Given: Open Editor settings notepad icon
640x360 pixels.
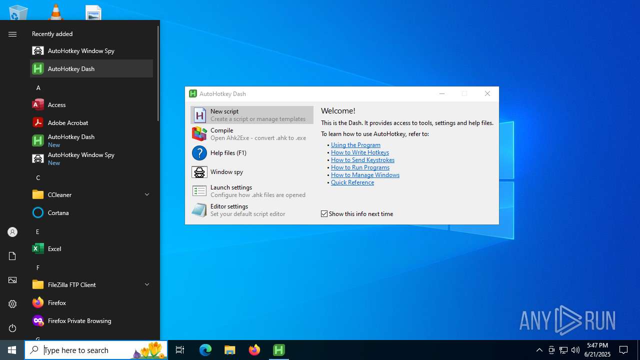Looking at the screenshot, I should (199, 210).
